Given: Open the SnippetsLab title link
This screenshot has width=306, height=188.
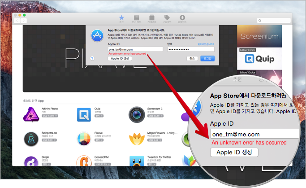Looking at the screenshot, I should pyautogui.click(x=49, y=133).
